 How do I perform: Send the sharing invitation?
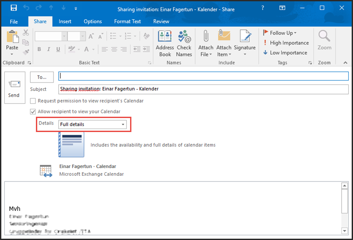coord(14,87)
